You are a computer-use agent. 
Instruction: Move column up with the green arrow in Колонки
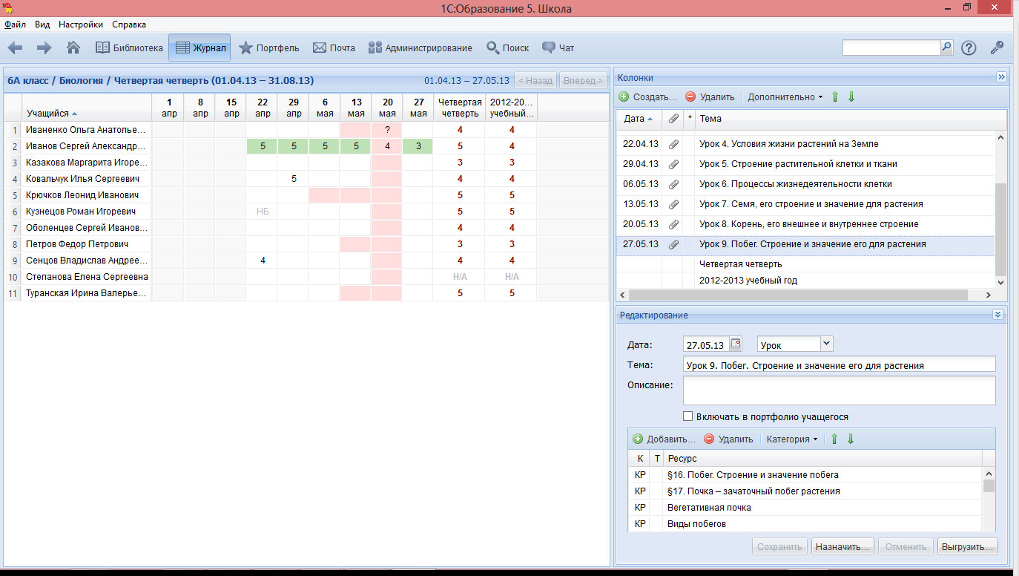tap(834, 97)
